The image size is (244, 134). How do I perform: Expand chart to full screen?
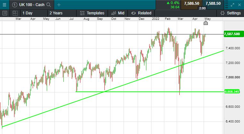[232, 5]
